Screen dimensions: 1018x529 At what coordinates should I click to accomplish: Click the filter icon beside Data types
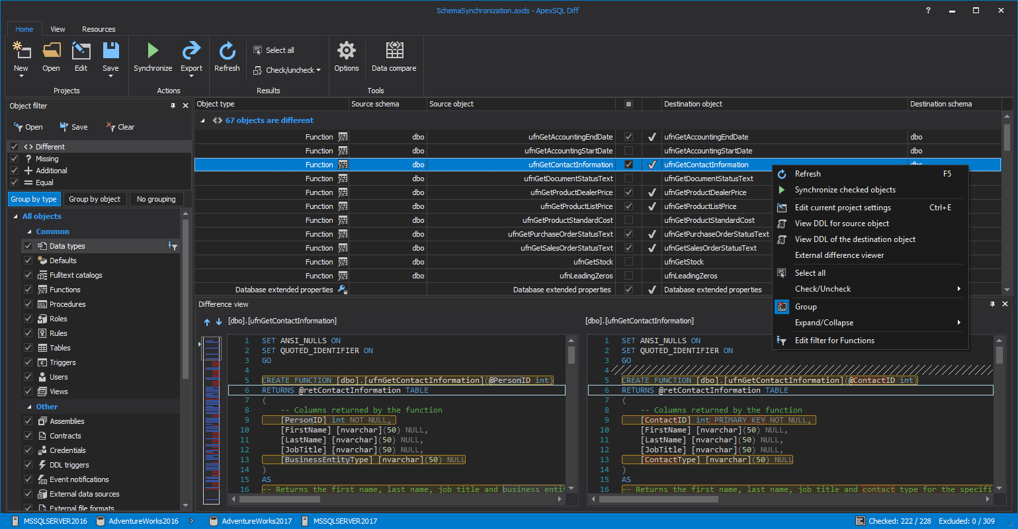(x=173, y=246)
